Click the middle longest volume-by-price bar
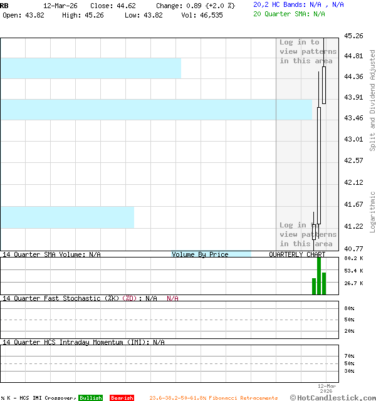Viewport: 376px width, 401px height. (156, 109)
